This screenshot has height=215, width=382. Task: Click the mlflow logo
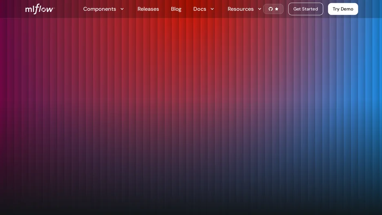click(40, 9)
